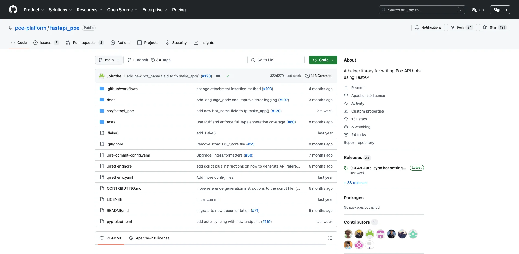
Task: Open the pyproject.toml file
Action: point(119,222)
